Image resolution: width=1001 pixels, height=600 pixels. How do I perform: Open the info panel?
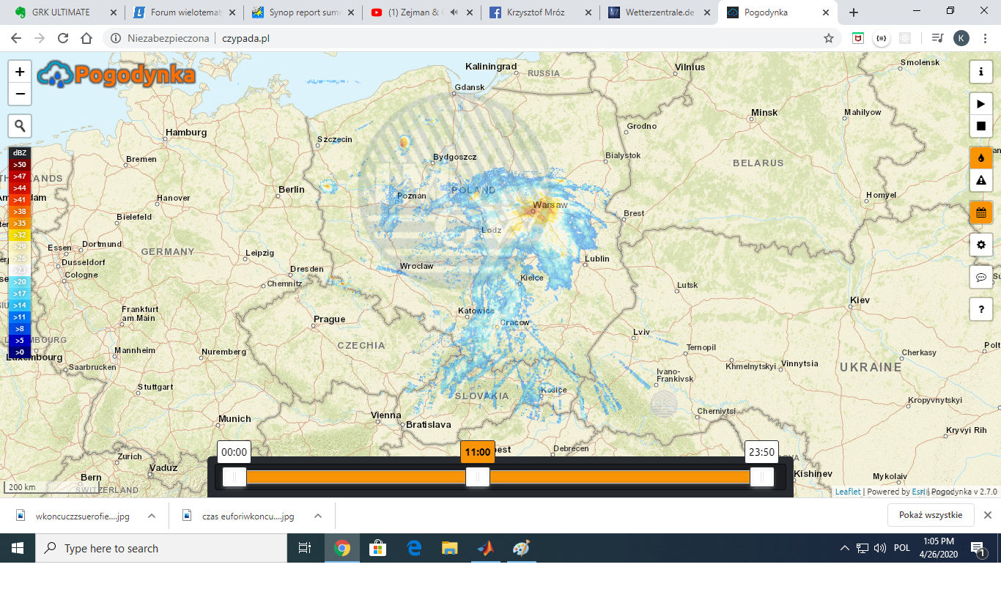[x=981, y=72]
